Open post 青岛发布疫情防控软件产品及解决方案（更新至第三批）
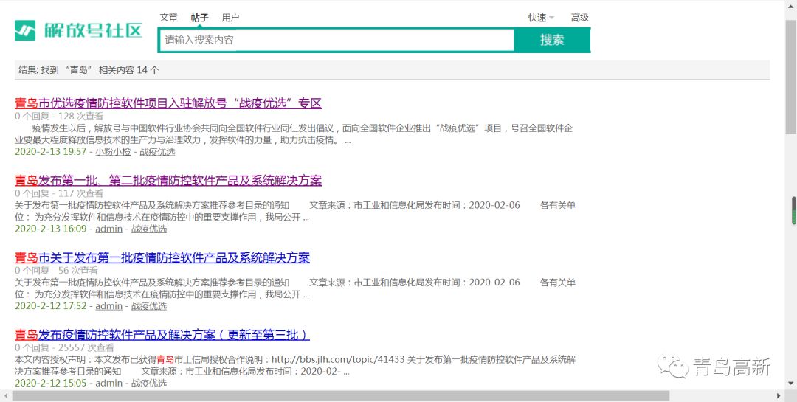 162,335
